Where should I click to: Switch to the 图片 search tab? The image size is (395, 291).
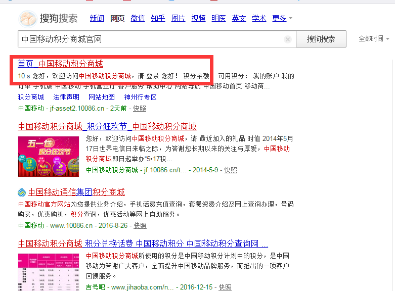tap(178, 18)
